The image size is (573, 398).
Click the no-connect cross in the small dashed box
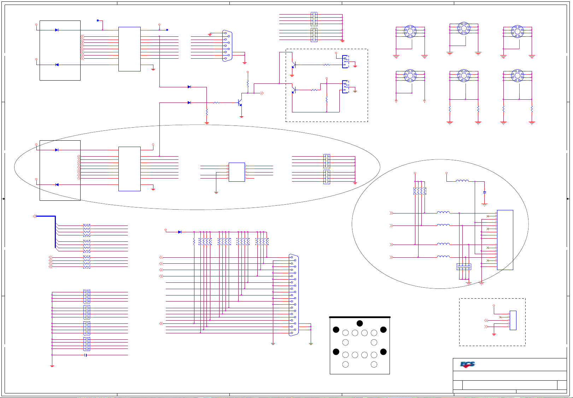tap(500, 317)
